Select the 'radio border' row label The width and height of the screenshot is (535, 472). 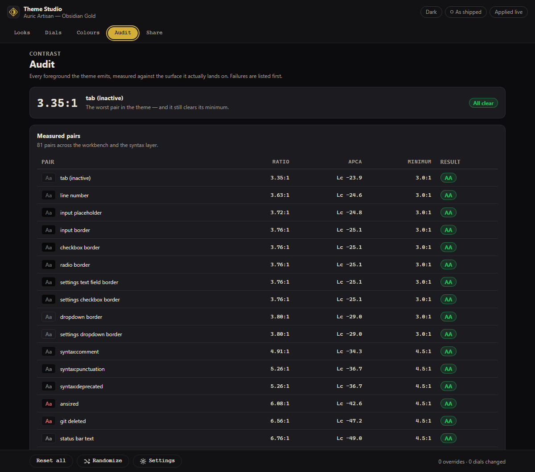75,264
